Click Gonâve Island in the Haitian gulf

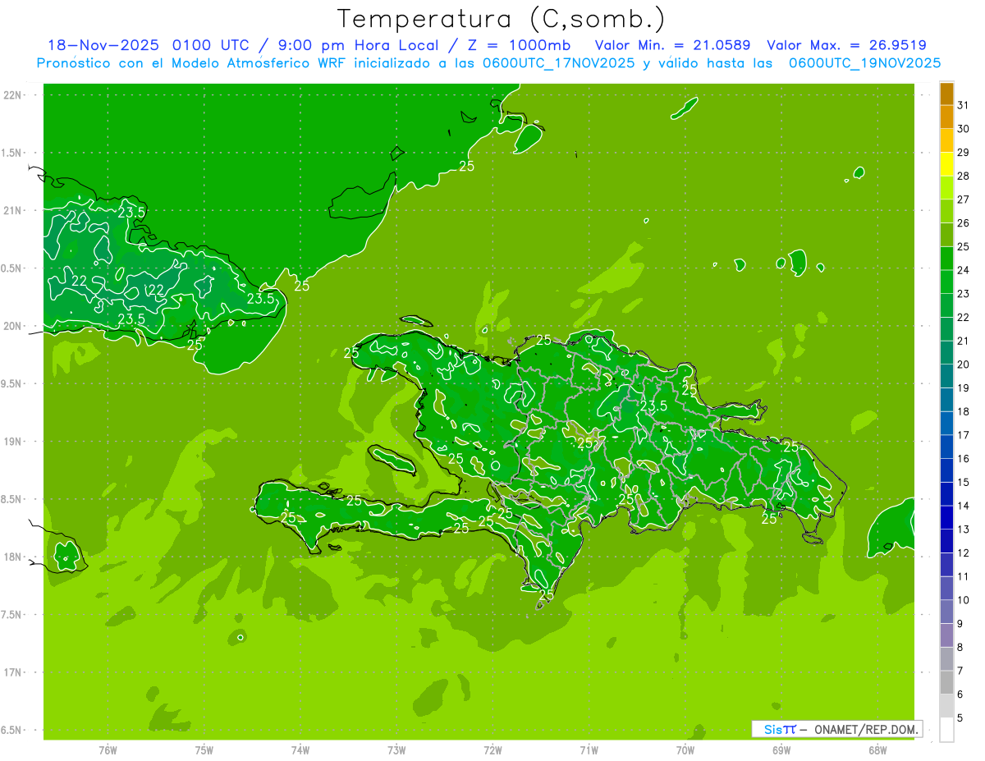point(392,459)
